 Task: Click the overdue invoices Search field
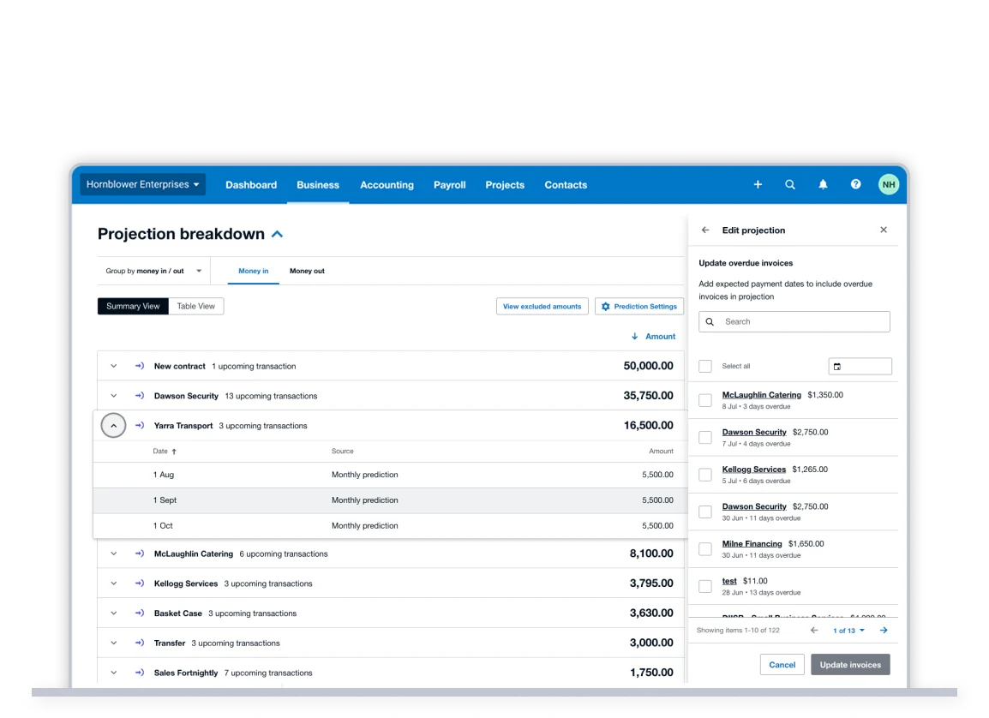click(794, 321)
